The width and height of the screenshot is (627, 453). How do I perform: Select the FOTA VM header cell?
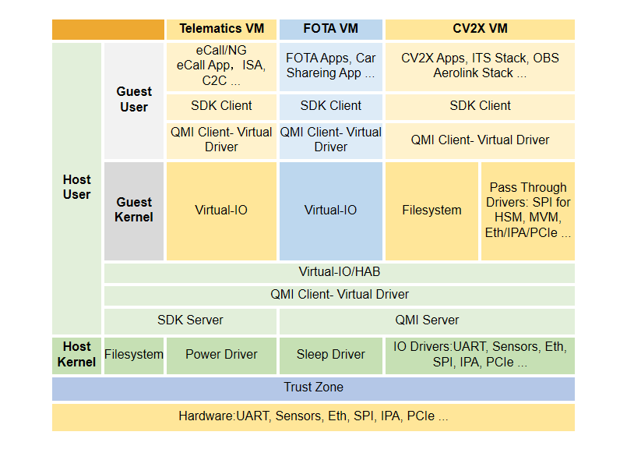click(x=331, y=29)
